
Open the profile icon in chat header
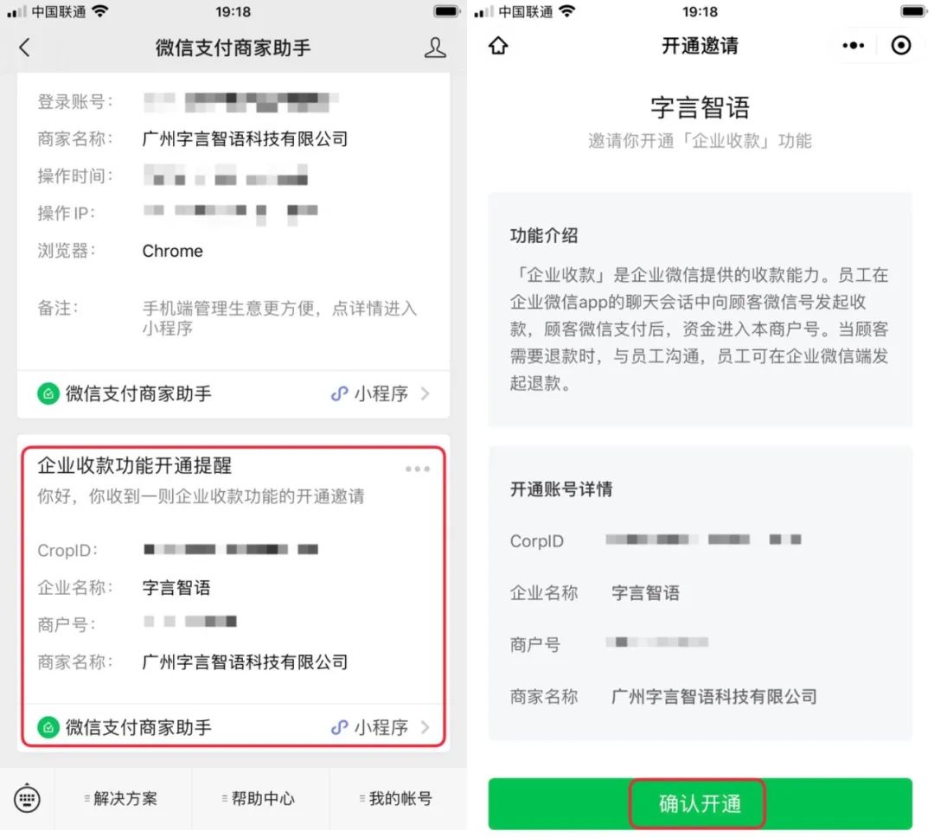[x=435, y=48]
